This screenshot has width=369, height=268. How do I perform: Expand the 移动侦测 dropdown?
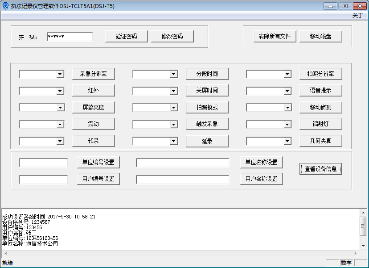pyautogui.click(x=287, y=108)
